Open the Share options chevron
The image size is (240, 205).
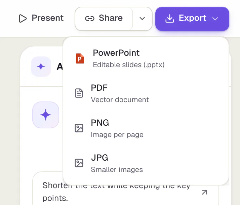pos(142,18)
